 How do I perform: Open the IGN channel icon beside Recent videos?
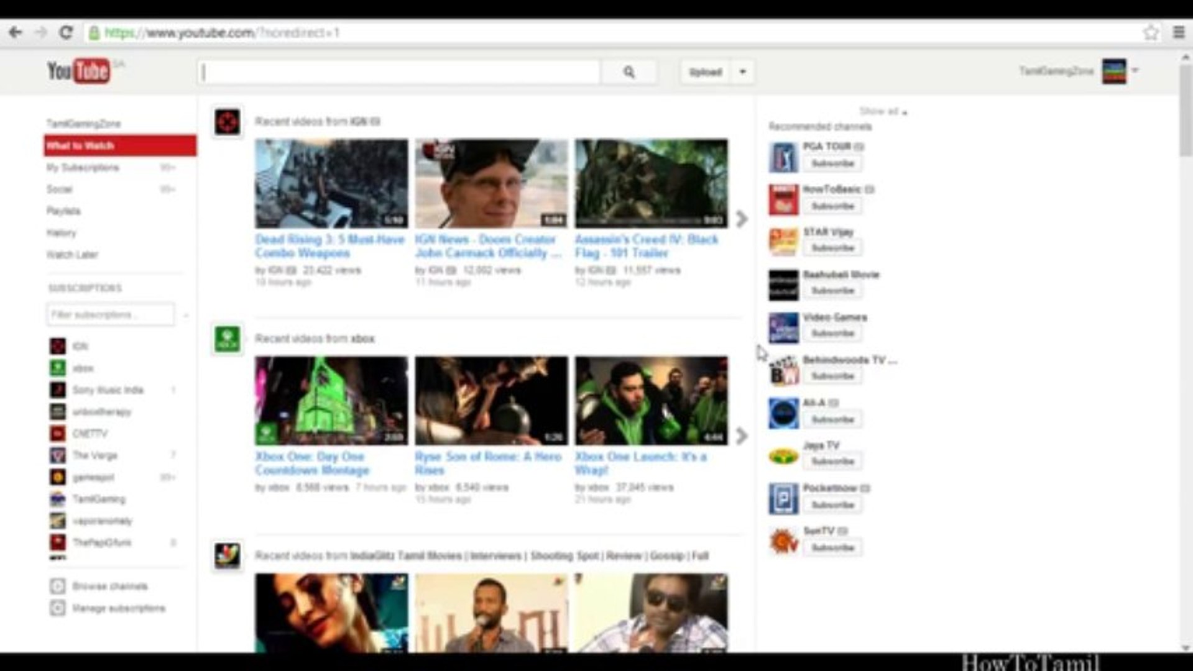tap(228, 122)
